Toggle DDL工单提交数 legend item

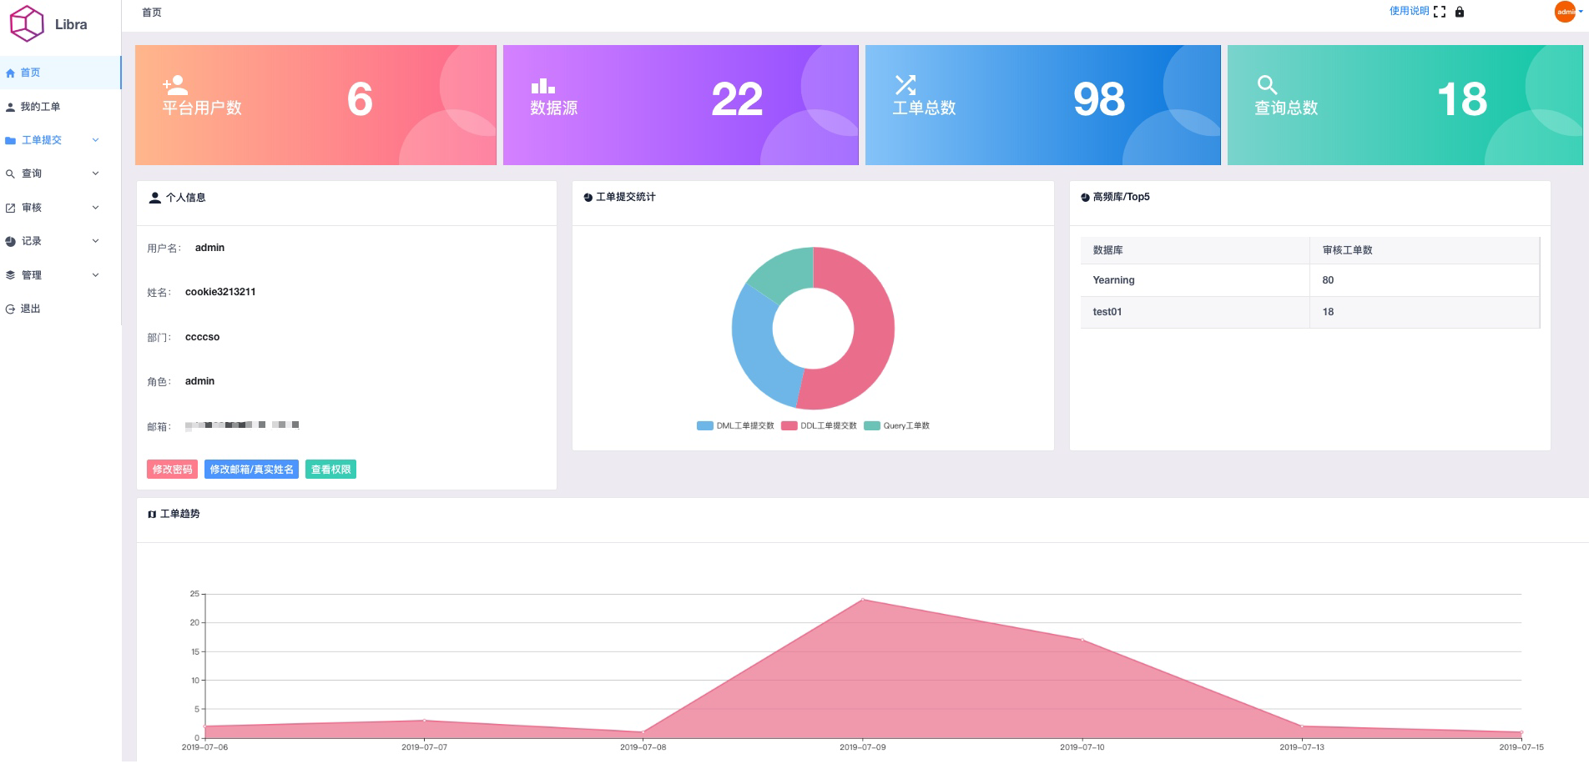pyautogui.click(x=820, y=426)
